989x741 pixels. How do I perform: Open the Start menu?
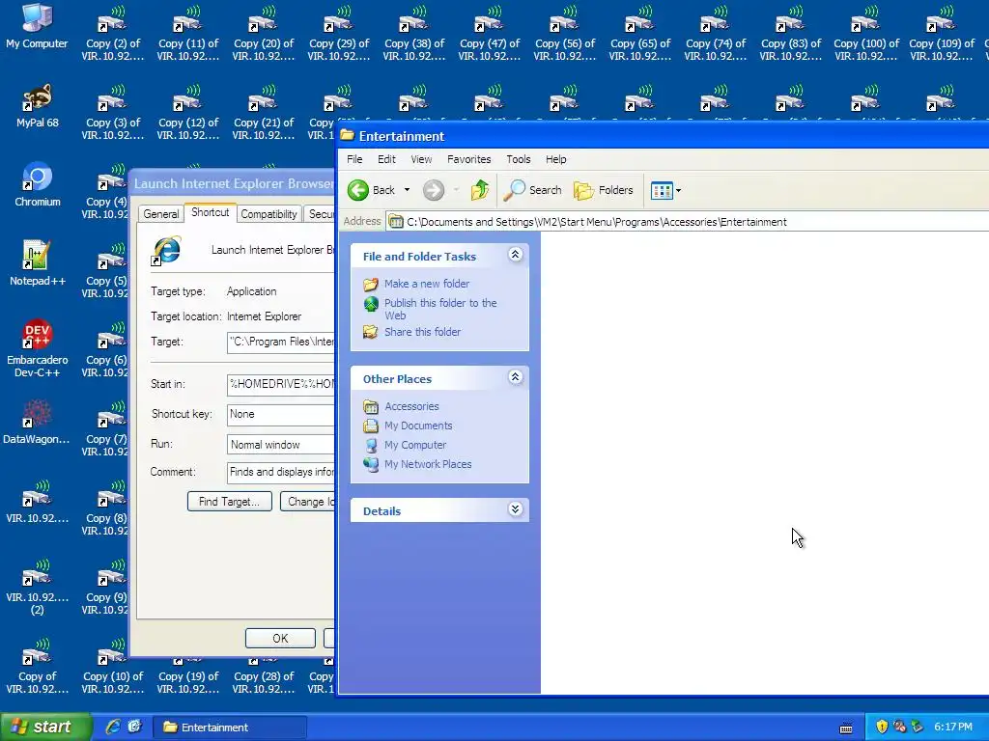[x=45, y=727]
